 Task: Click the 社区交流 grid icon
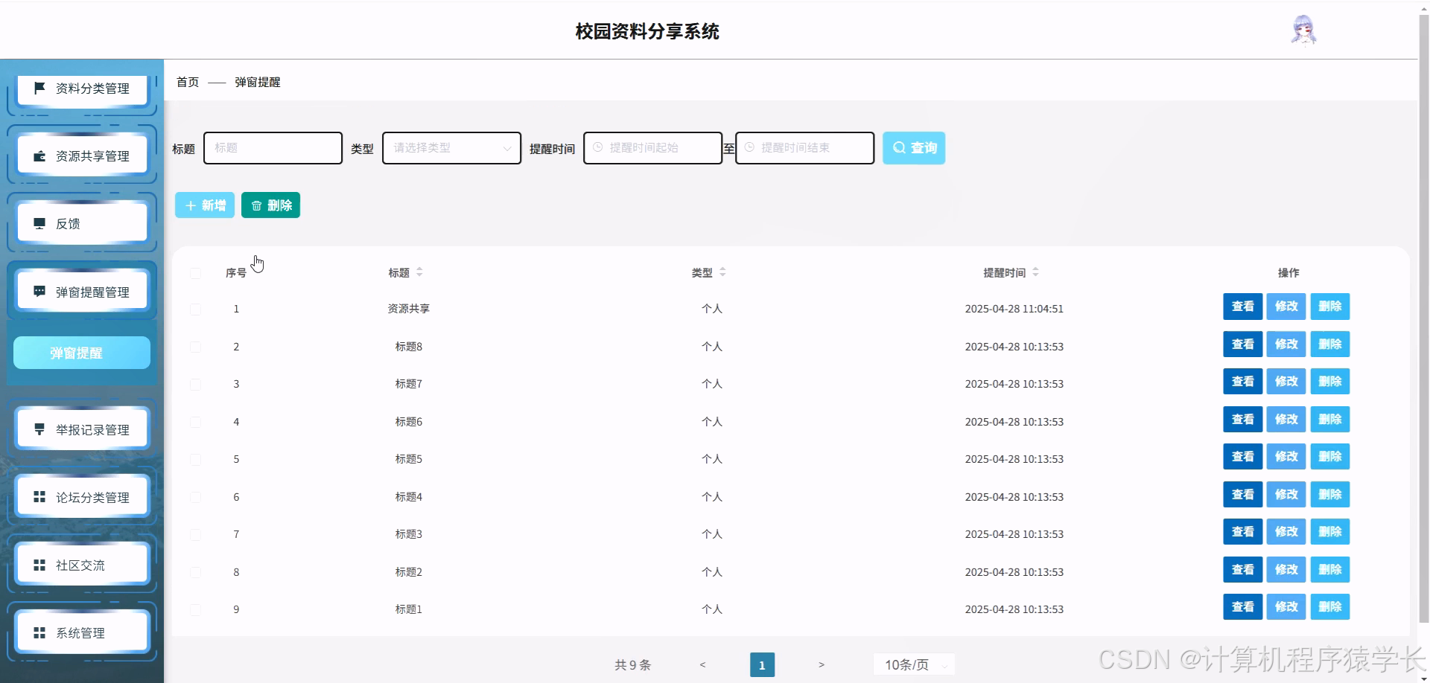click(39, 564)
